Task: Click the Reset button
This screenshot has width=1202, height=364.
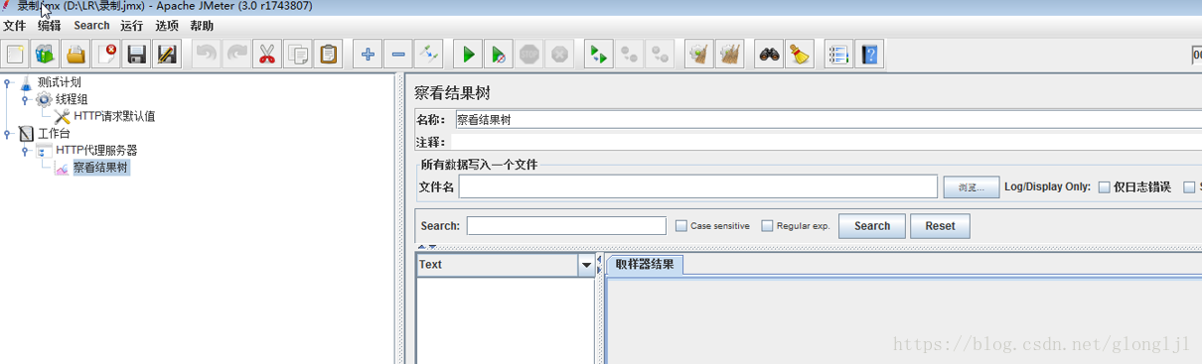Action: [940, 226]
